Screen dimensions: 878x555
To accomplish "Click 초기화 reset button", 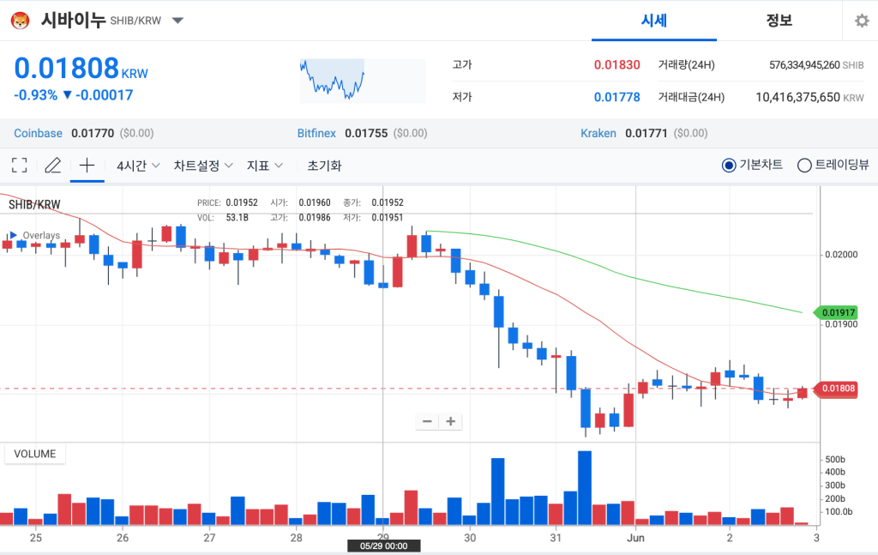I will [x=324, y=166].
